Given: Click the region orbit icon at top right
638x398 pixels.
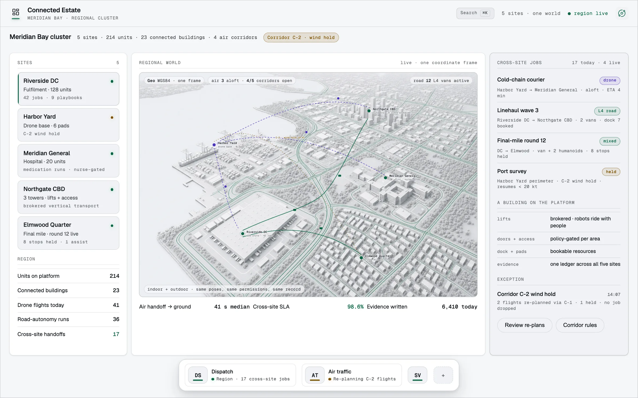Looking at the screenshot, I should 622,13.
